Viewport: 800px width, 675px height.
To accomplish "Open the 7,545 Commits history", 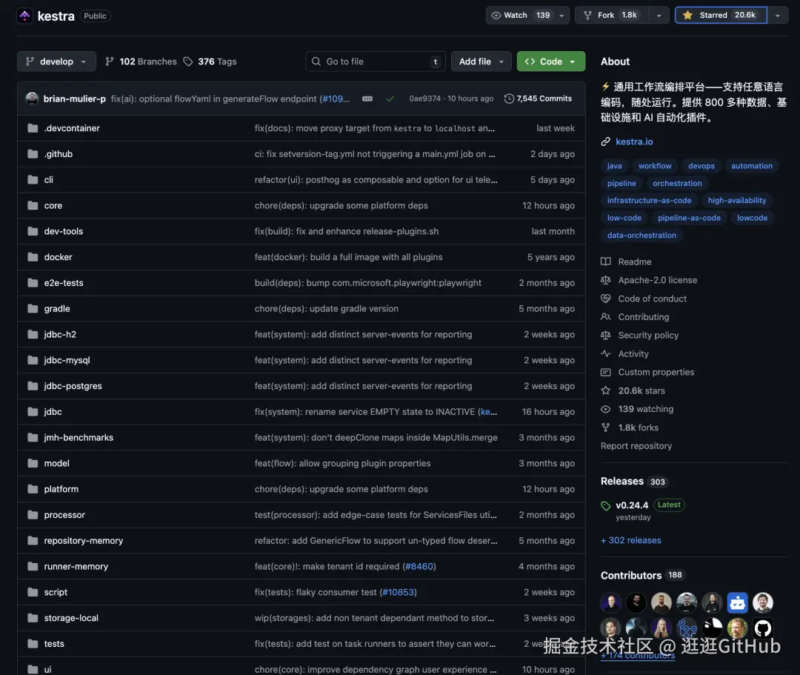I will pos(538,99).
